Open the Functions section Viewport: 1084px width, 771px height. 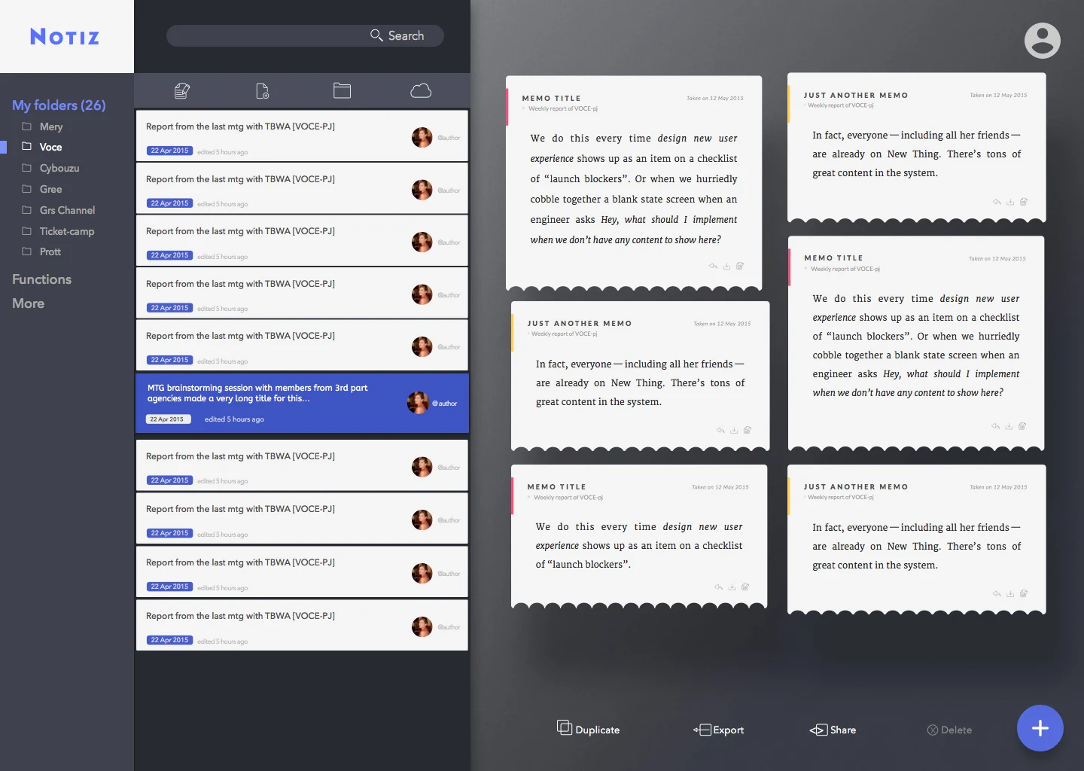(42, 279)
